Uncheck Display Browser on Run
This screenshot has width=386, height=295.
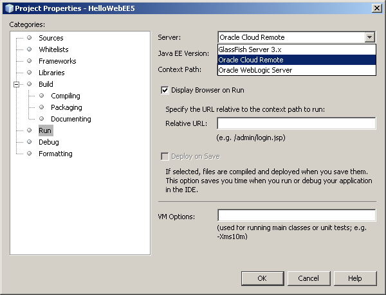[x=165, y=90]
